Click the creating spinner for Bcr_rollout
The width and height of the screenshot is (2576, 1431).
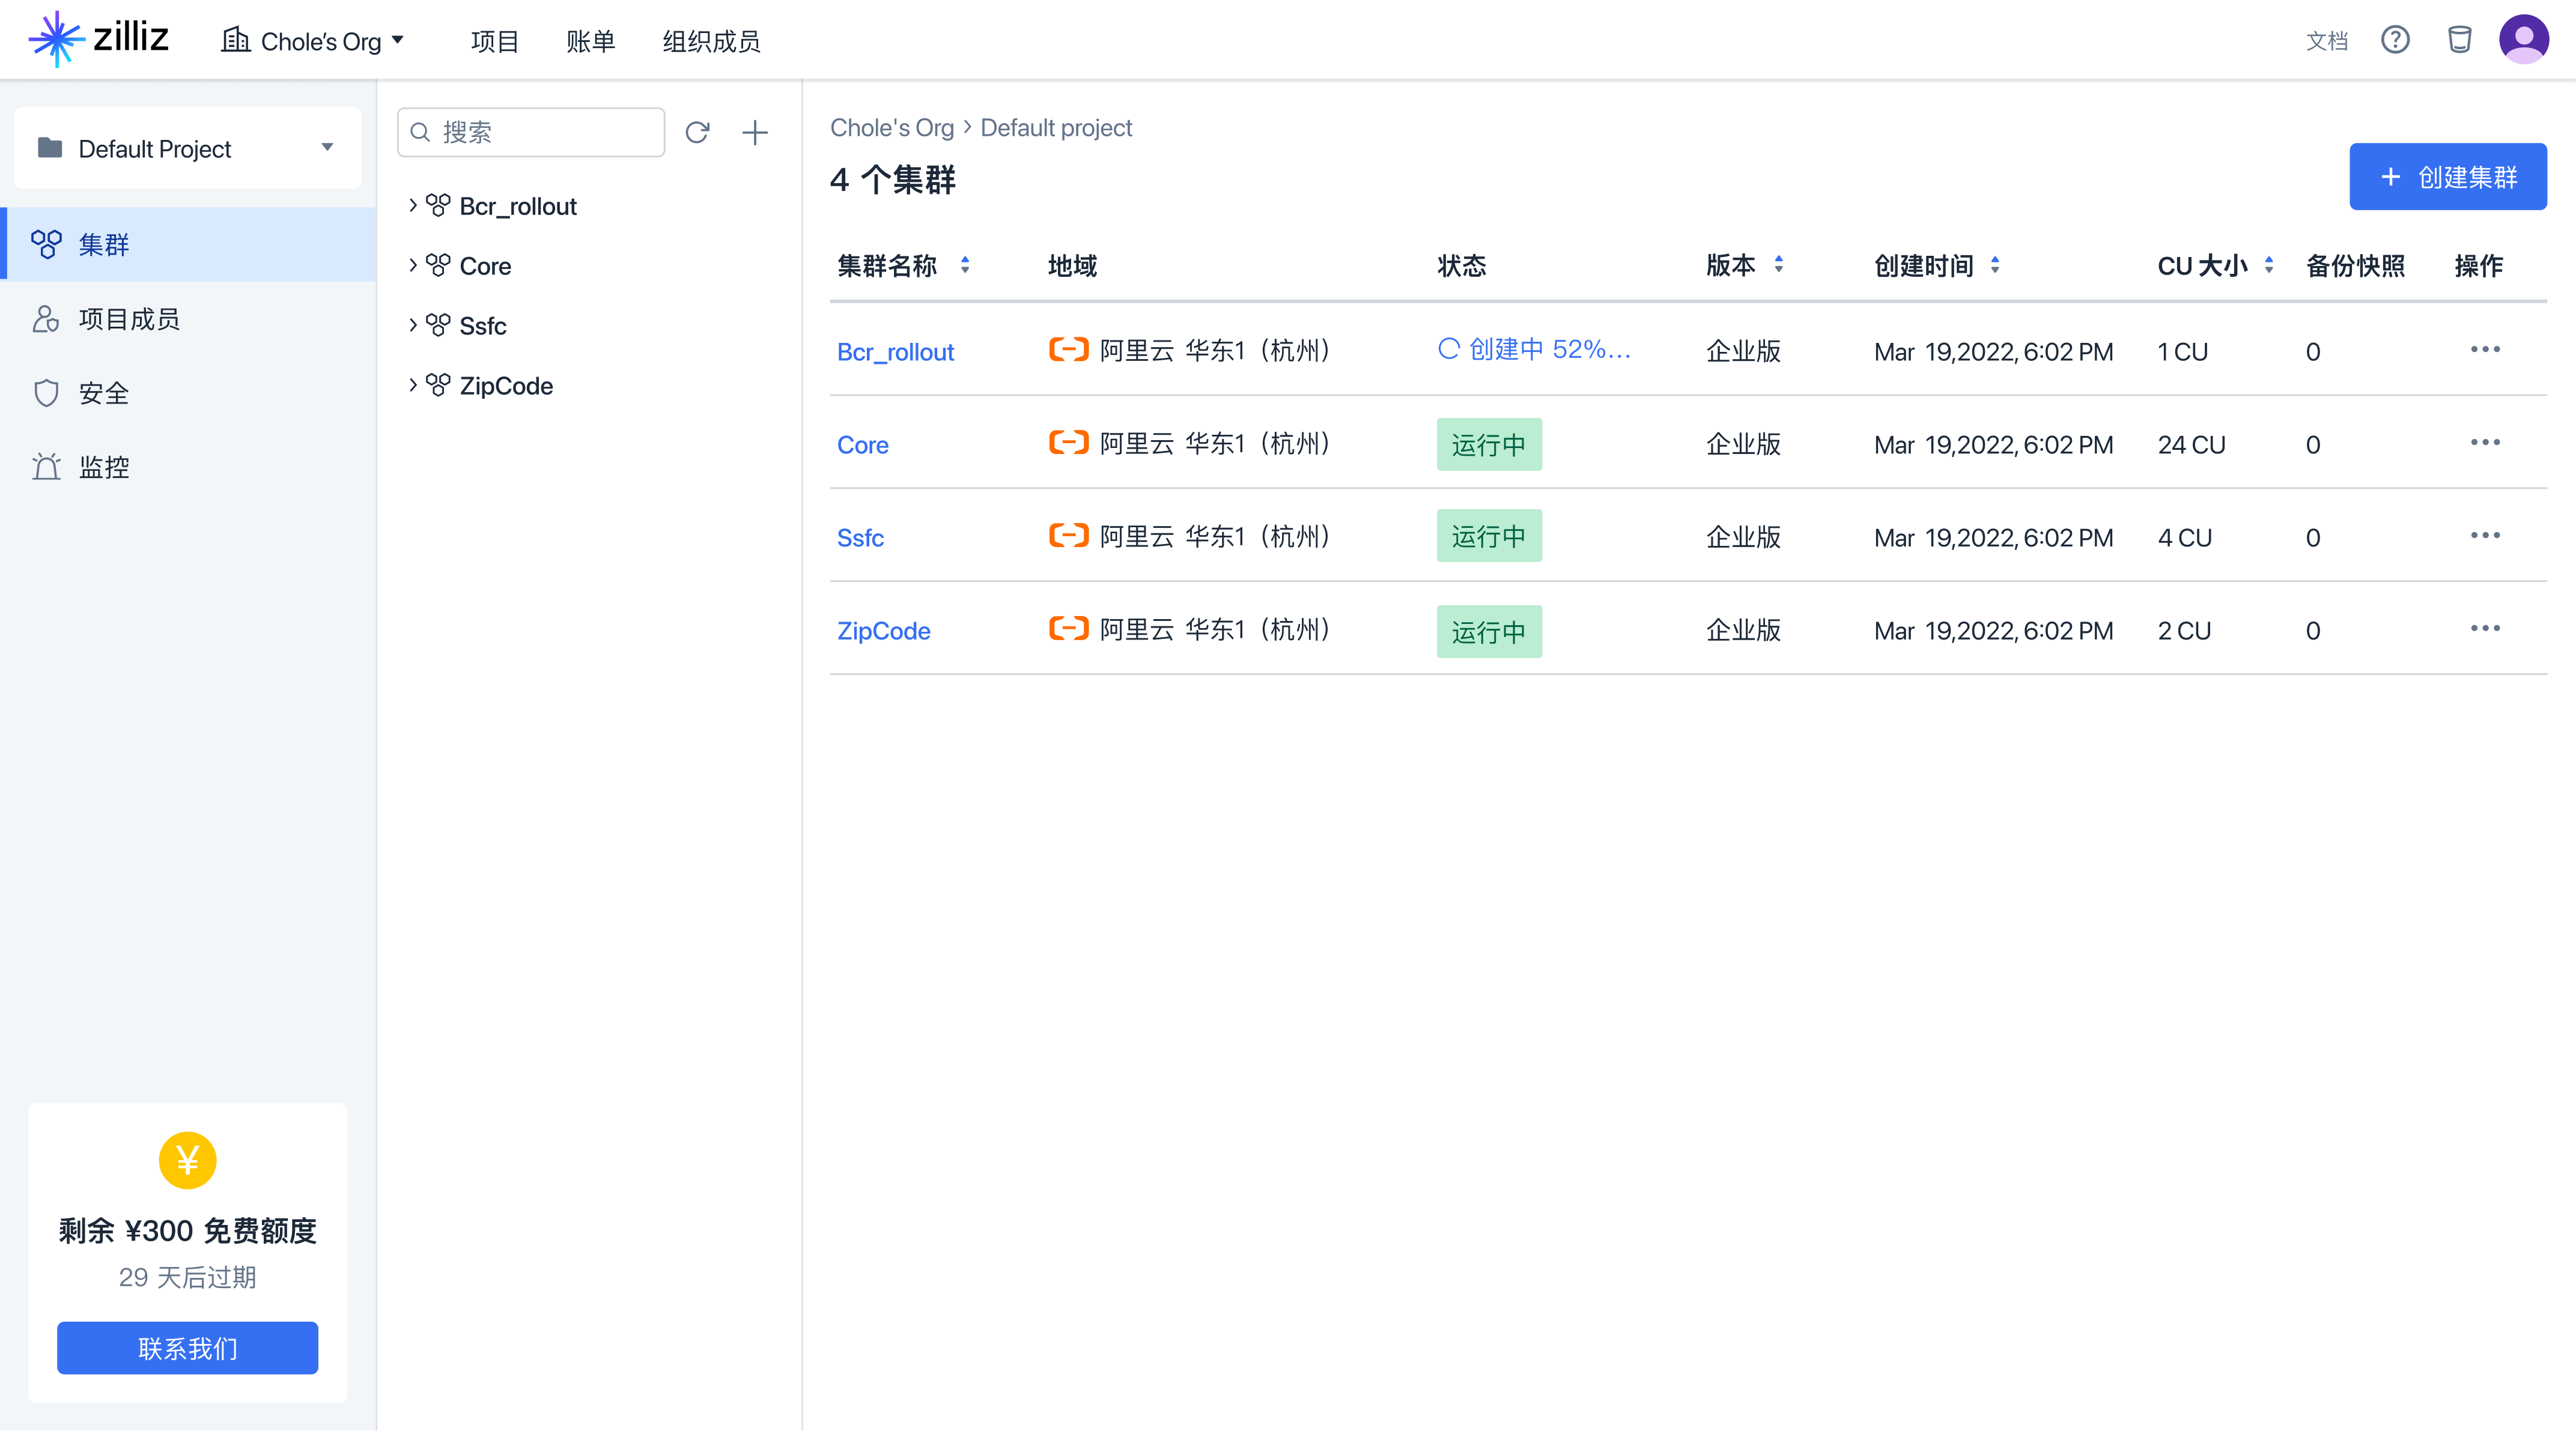pyautogui.click(x=1448, y=349)
